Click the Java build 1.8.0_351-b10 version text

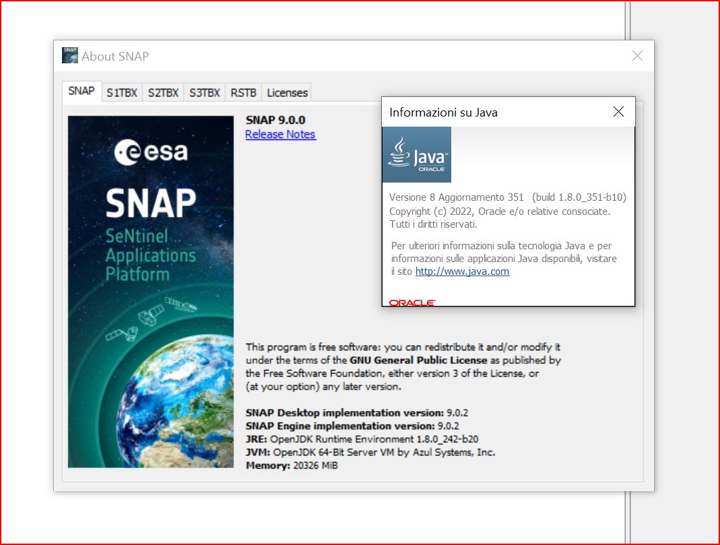pyautogui.click(x=579, y=197)
